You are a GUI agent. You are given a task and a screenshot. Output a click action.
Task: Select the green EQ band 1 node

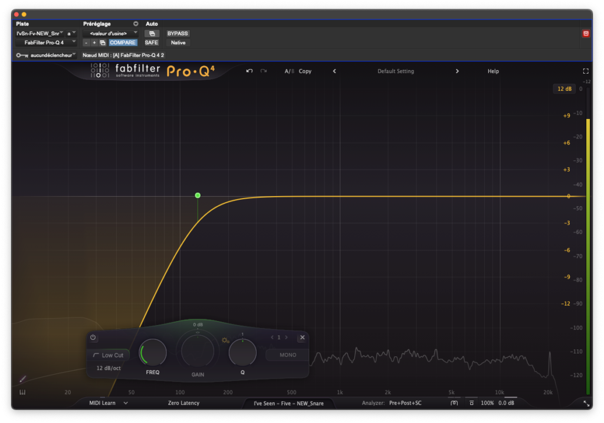198,196
